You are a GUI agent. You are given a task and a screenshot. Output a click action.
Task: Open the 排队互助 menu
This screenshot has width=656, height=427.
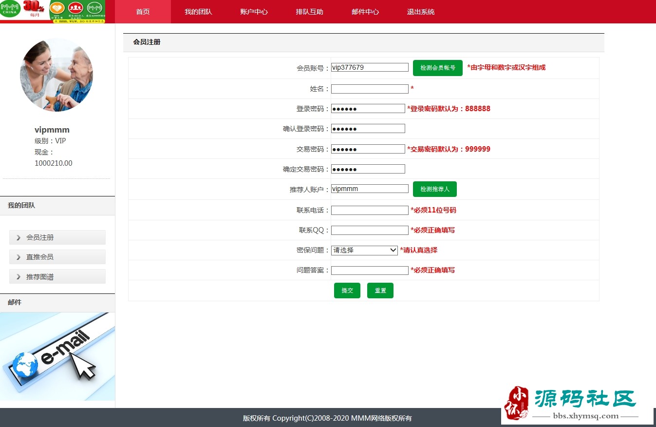pyautogui.click(x=309, y=12)
